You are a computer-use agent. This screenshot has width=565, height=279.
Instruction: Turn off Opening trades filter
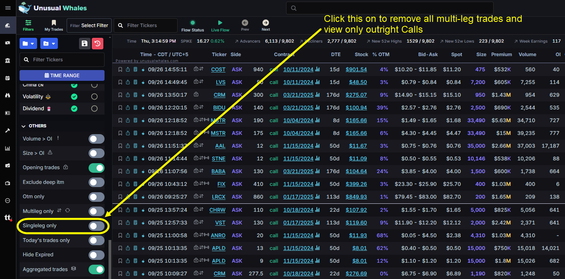(x=97, y=168)
